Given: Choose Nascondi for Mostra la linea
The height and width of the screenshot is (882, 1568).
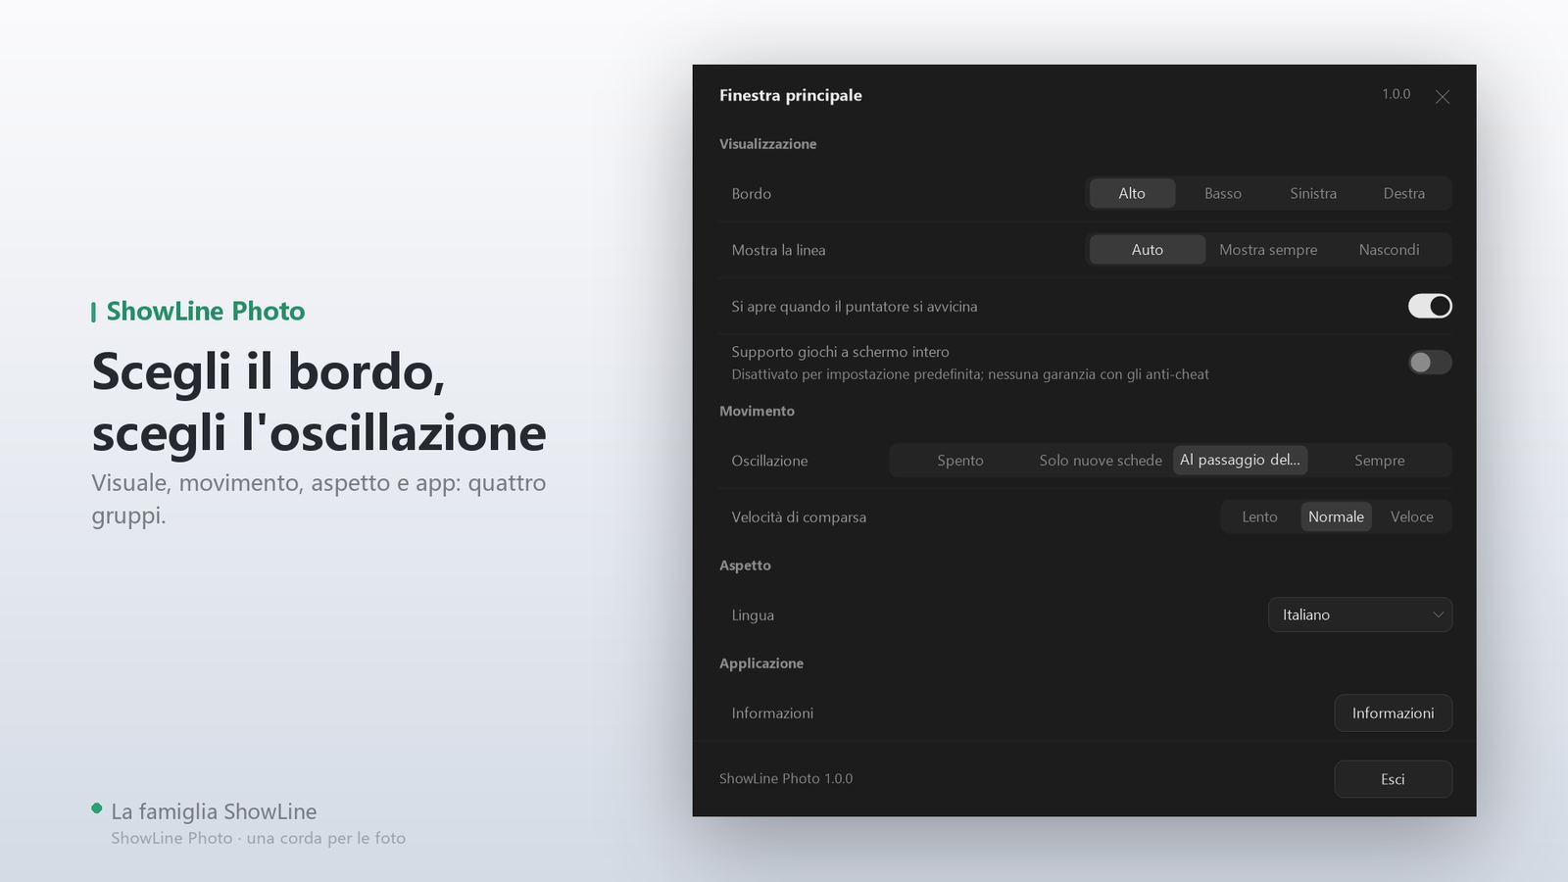Looking at the screenshot, I should point(1389,250).
